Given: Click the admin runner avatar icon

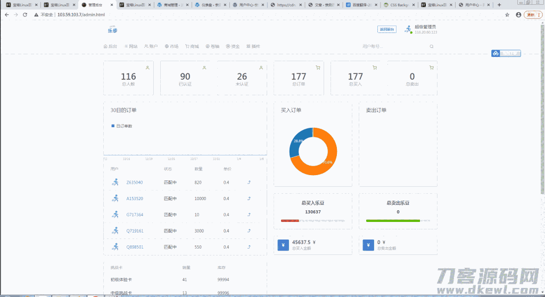Looking at the screenshot, I should pos(408,30).
